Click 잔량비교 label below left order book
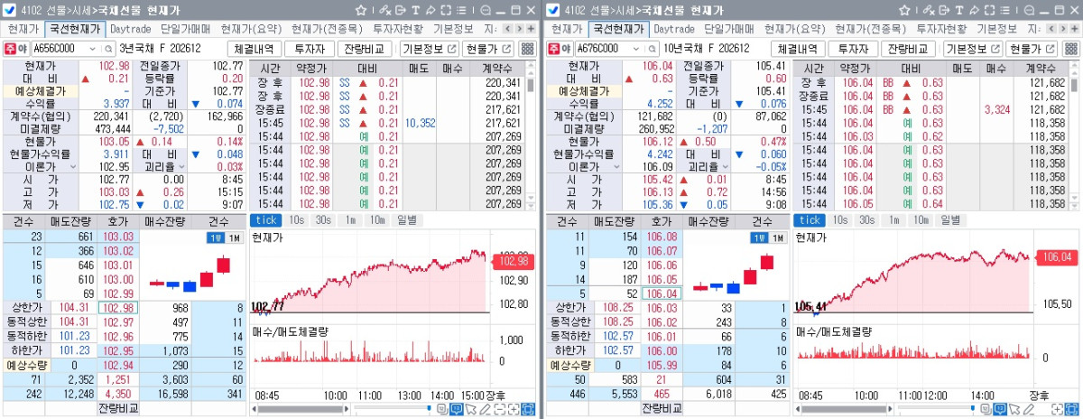Viewport: 1083px width, 419px height. coord(119,410)
